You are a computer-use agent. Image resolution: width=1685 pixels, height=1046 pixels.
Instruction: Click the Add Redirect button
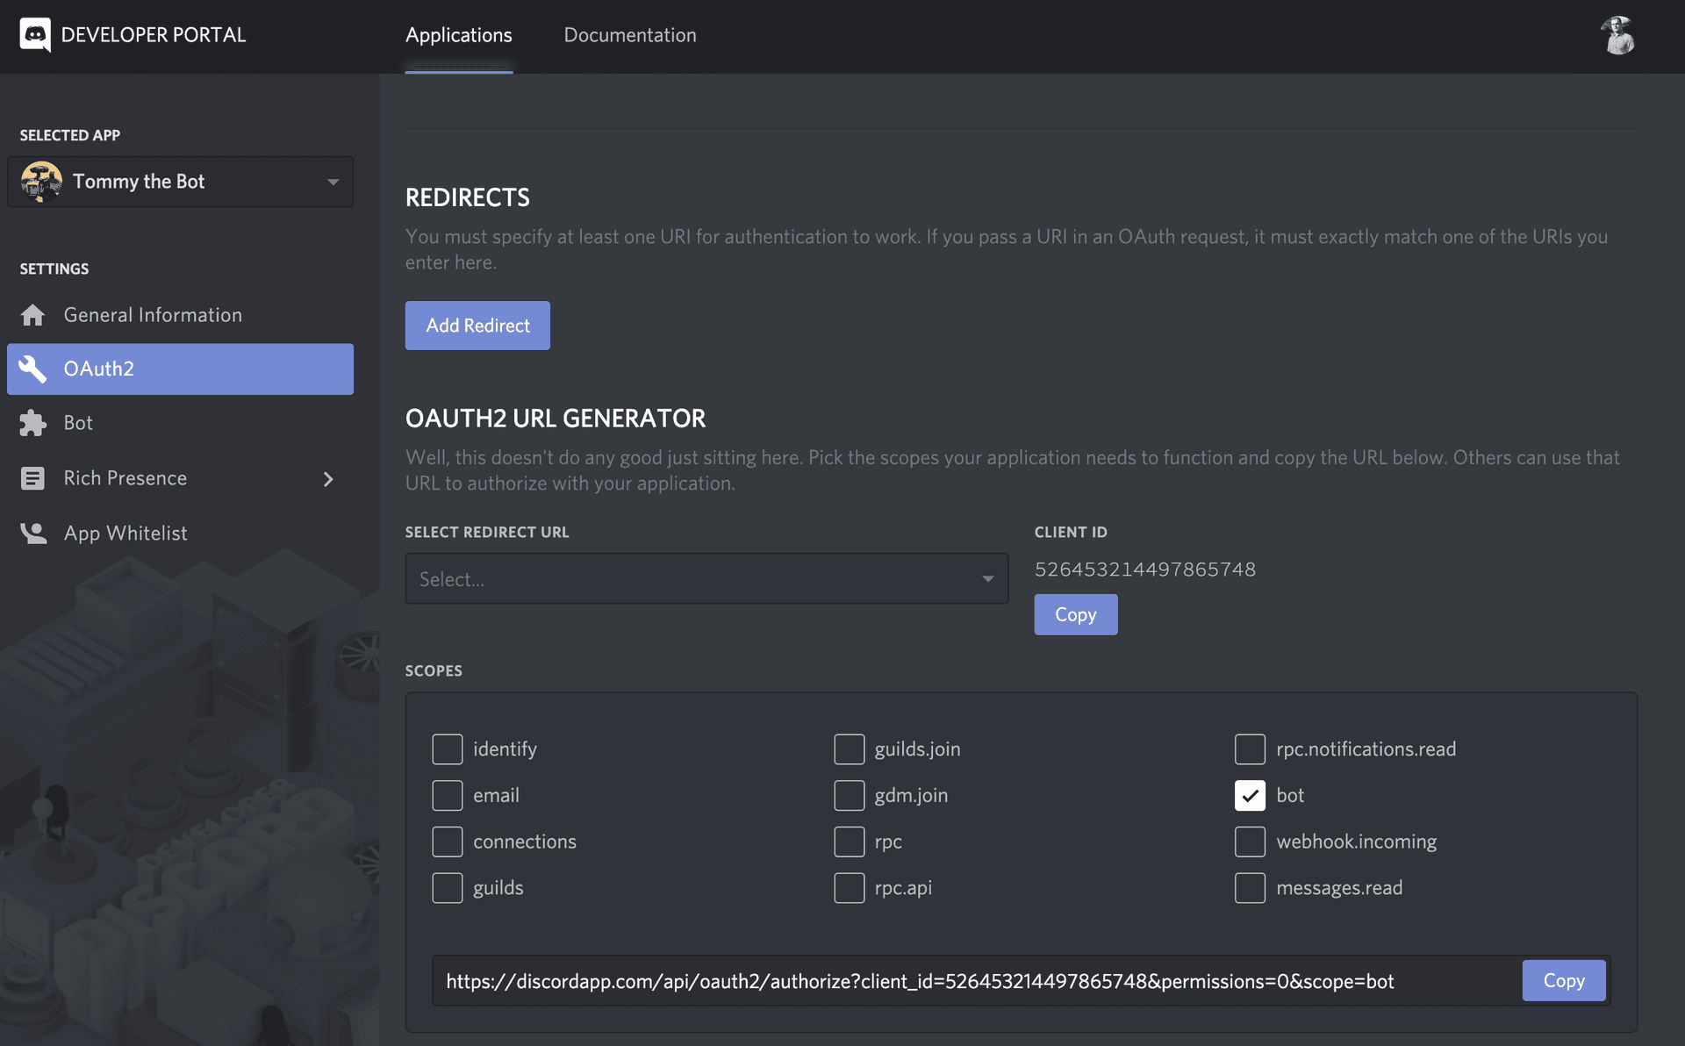[x=477, y=326]
